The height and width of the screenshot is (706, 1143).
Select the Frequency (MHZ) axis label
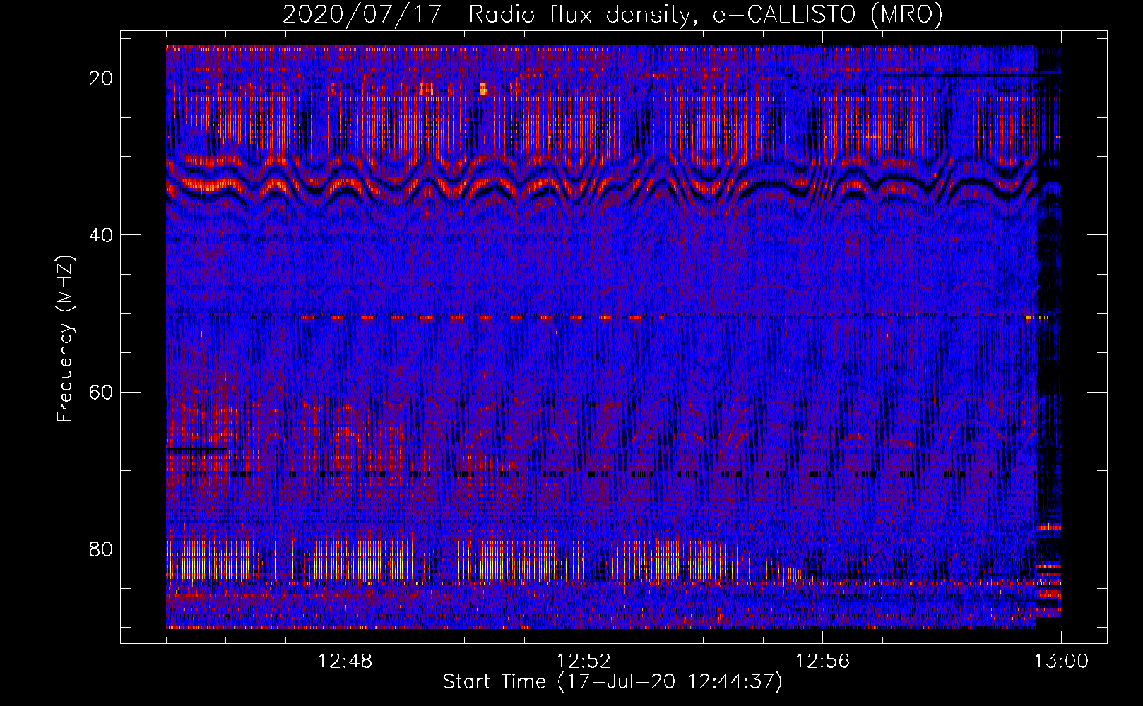click(x=65, y=338)
